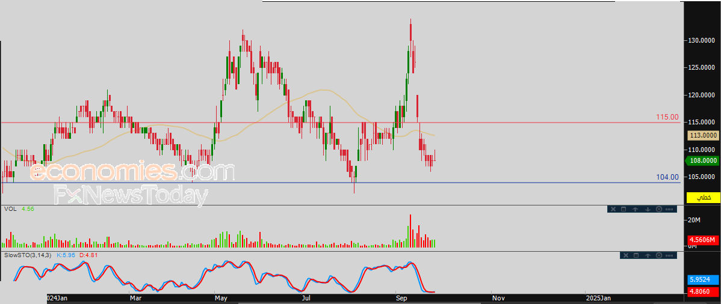
Task: Click the red 4.8060 D-value tag
Action: click(x=703, y=291)
